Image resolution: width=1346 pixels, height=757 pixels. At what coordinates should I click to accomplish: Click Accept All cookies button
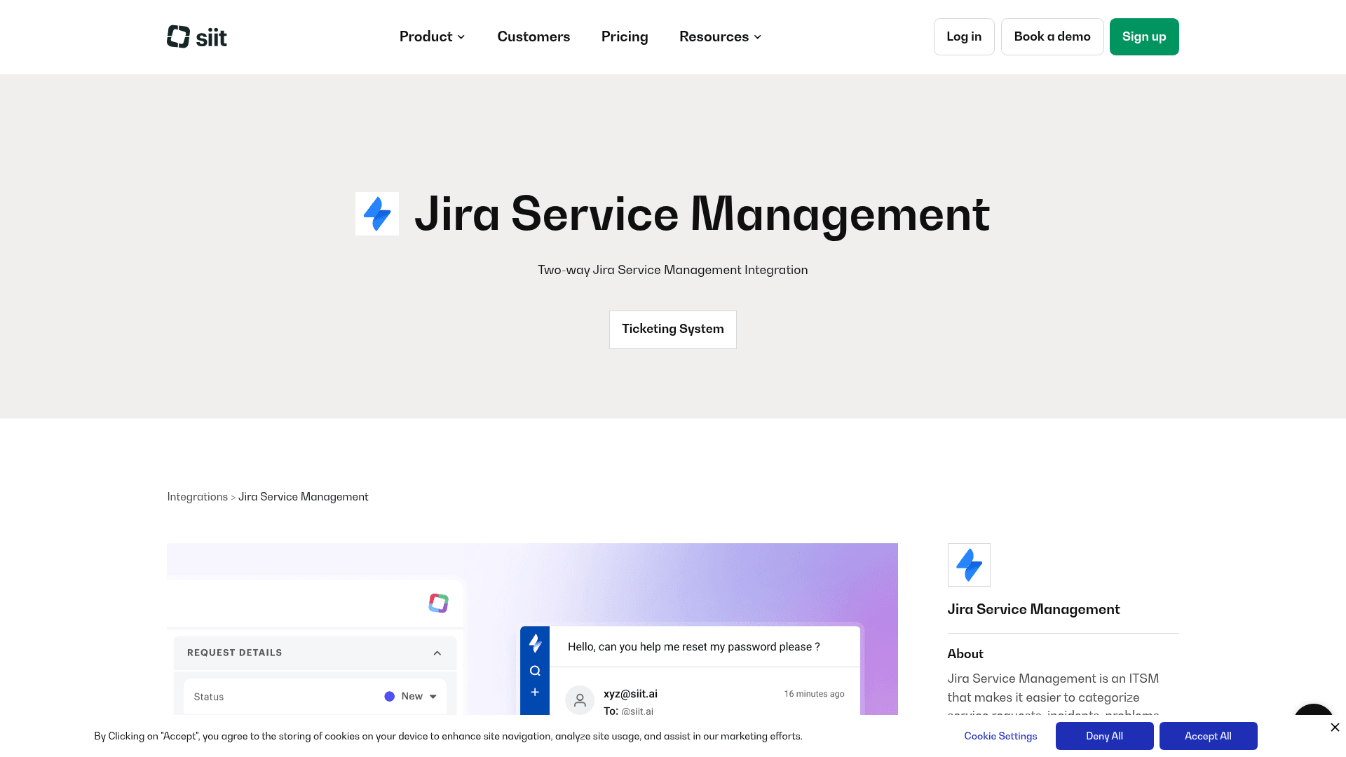(x=1208, y=736)
